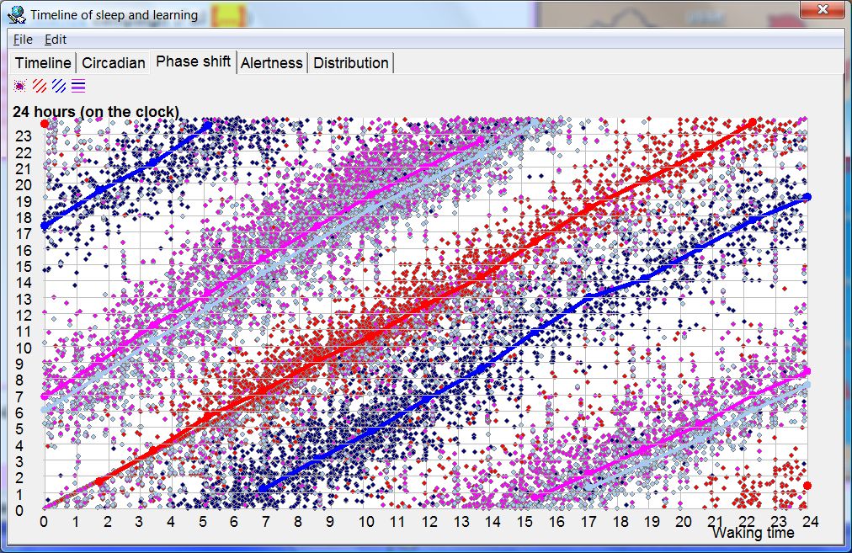Click the blue curve's endpoint on the right edge
Screen dimensions: 852x553
pos(807,197)
